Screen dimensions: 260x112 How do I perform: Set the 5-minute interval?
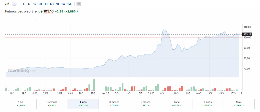click(29, 4)
